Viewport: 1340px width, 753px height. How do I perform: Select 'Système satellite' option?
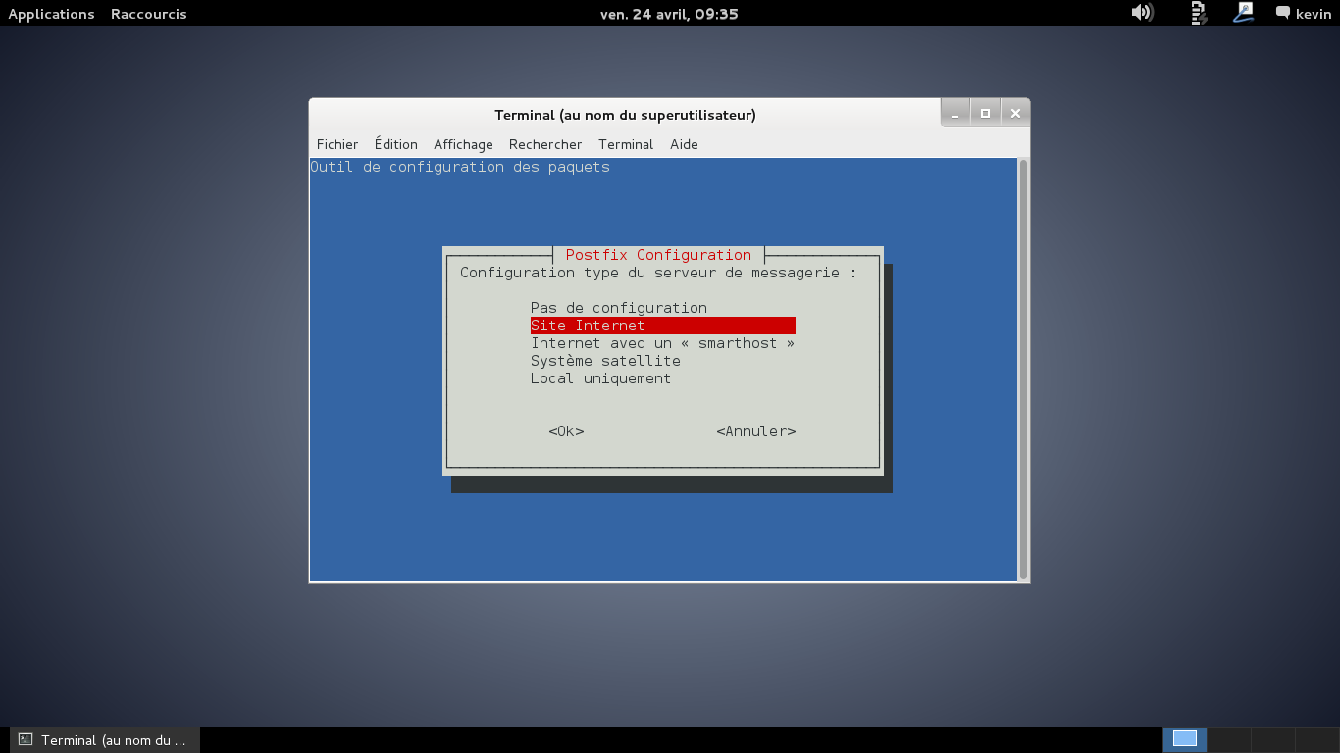[x=605, y=361]
